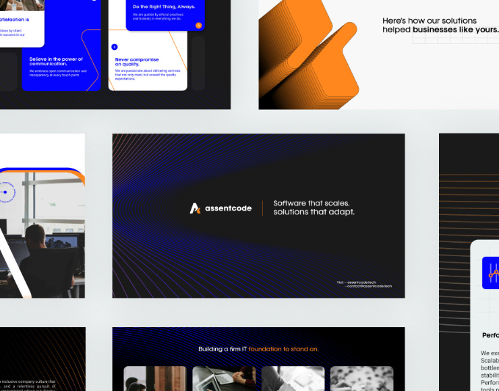
Task: Select the tagline 'Software that scales, solutions that adapt.'
Action: point(314,208)
